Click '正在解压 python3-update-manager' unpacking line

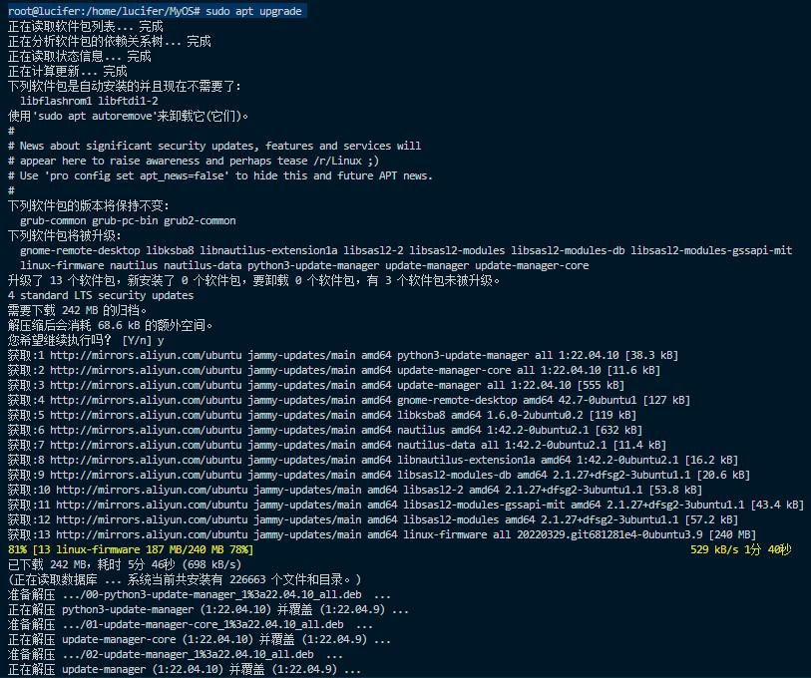(x=208, y=610)
